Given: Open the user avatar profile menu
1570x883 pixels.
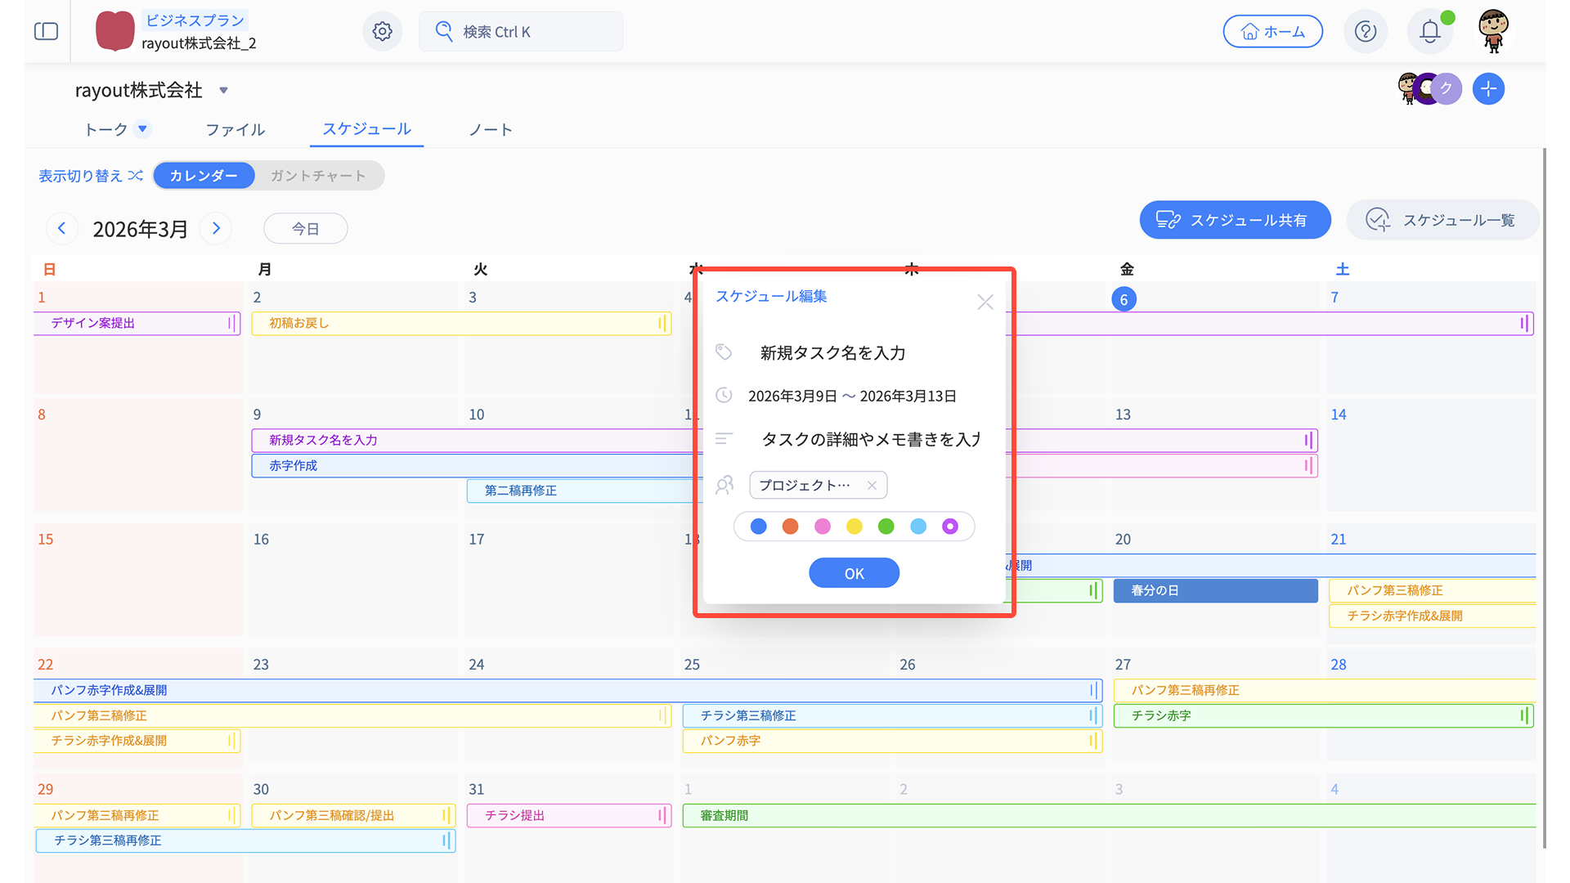Looking at the screenshot, I should click(1493, 31).
